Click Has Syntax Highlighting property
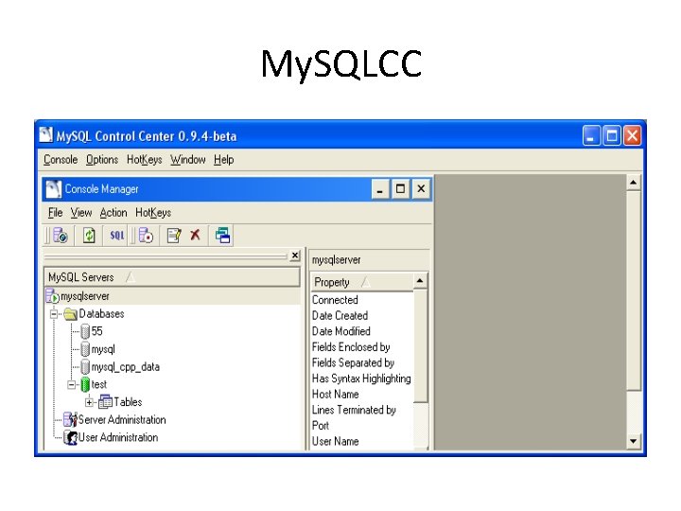Image resolution: width=681 pixels, height=511 pixels. pos(361,379)
